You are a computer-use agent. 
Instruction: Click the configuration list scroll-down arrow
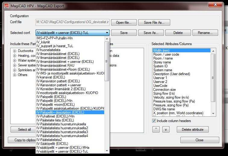tap(107, 151)
